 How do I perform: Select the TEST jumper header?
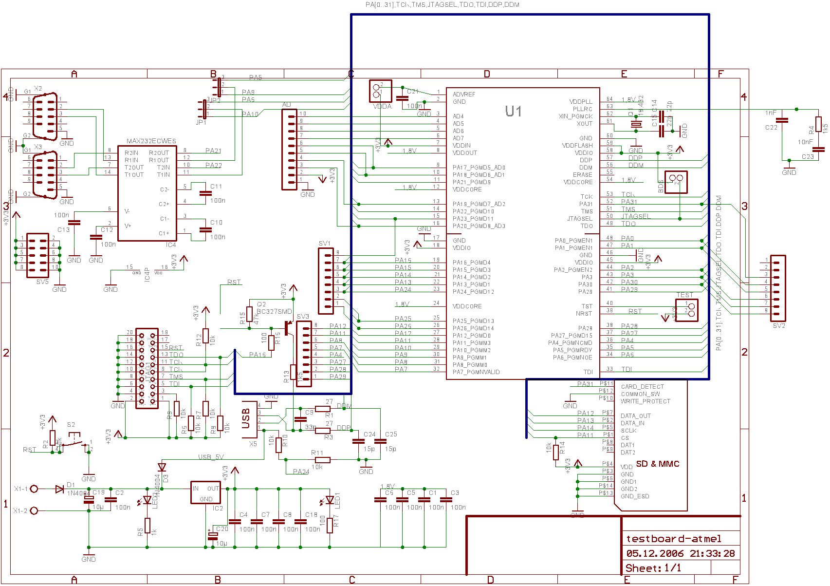point(687,311)
